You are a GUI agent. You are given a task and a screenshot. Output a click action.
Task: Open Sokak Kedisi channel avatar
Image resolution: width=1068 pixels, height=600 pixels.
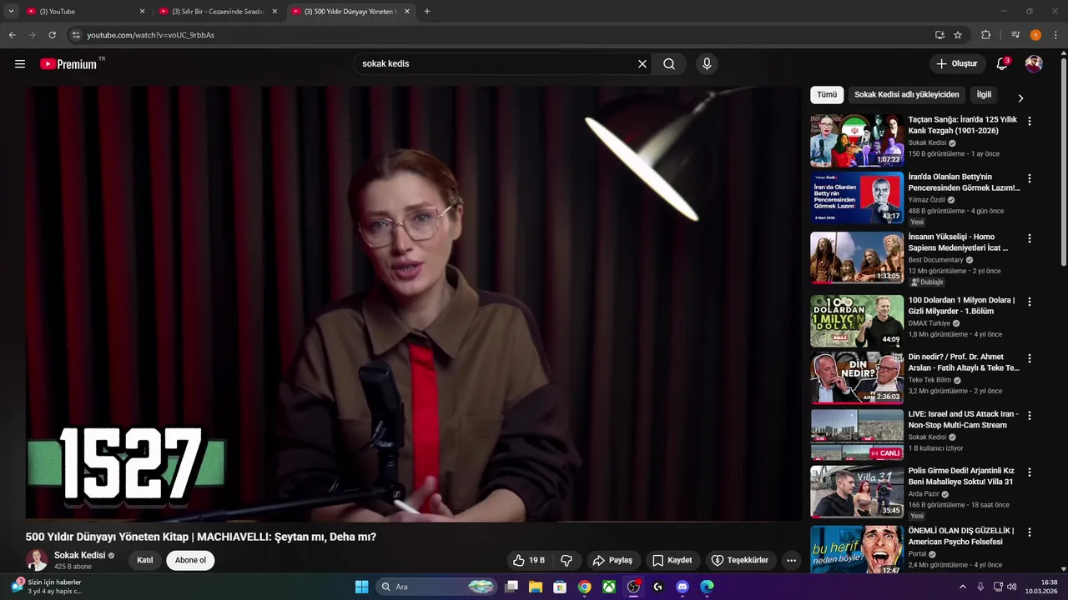37,560
